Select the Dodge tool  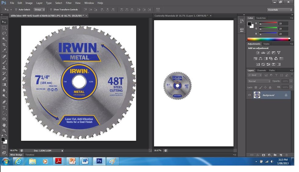click(x=4, y=96)
